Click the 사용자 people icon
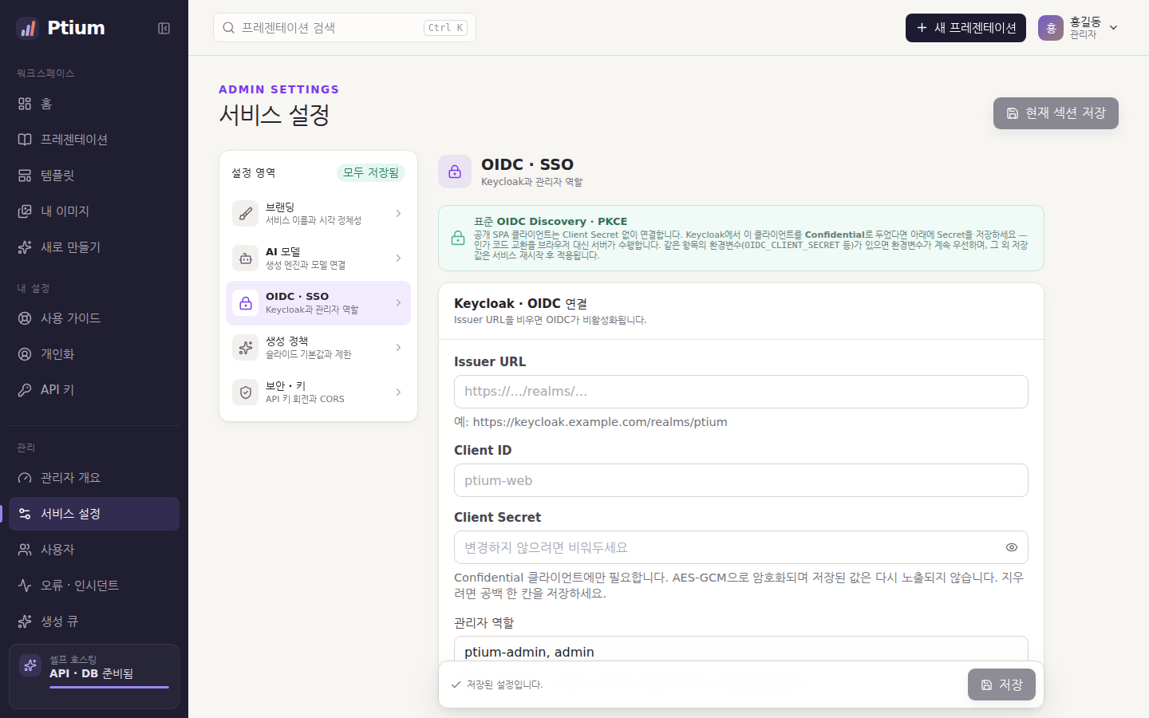1149x718 pixels. [25, 550]
